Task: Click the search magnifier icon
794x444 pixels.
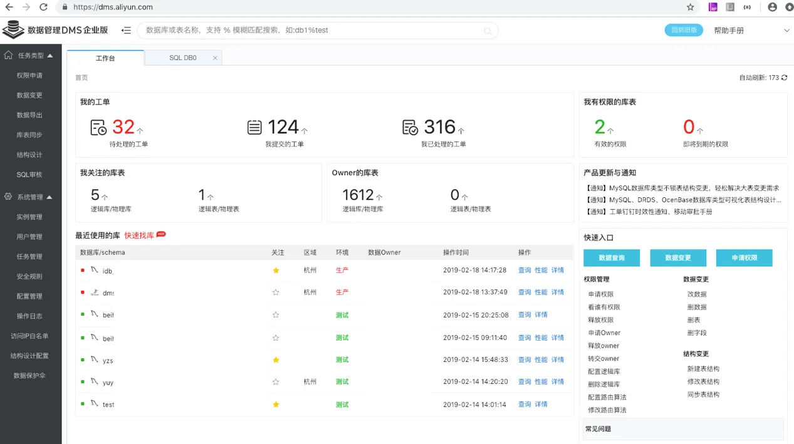Action: (x=488, y=31)
